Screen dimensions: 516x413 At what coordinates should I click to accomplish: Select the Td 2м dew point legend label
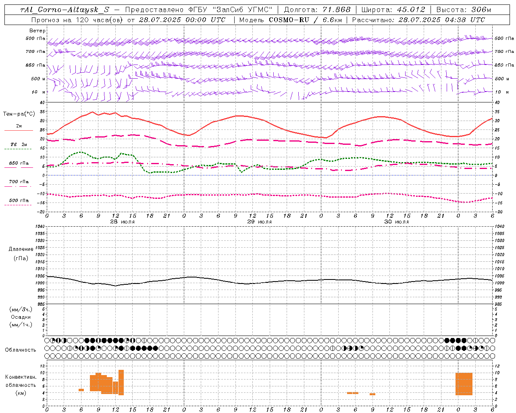click(19, 144)
